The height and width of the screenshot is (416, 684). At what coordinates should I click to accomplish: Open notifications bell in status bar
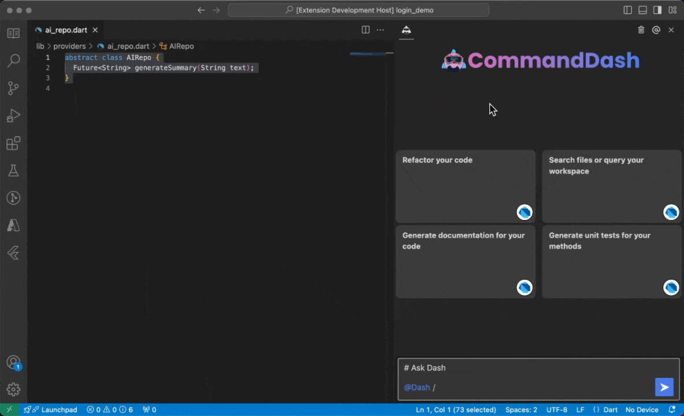coord(672,410)
